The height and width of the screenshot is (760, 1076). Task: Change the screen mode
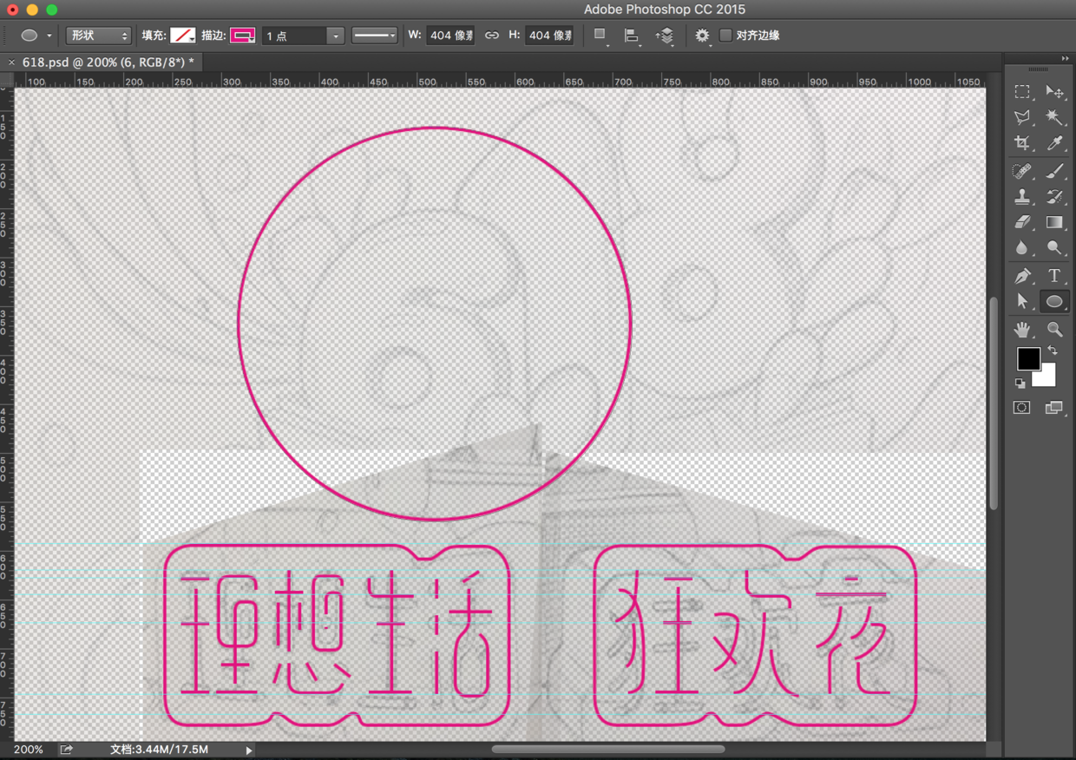(x=1054, y=408)
